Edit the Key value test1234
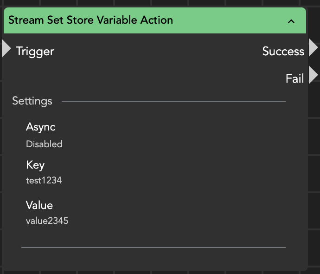 44,181
